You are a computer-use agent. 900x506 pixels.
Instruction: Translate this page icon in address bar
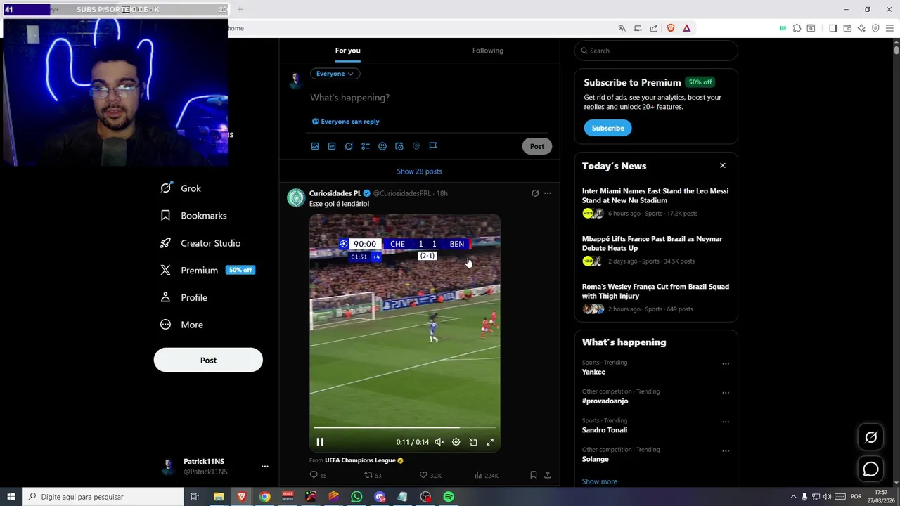pos(622,28)
